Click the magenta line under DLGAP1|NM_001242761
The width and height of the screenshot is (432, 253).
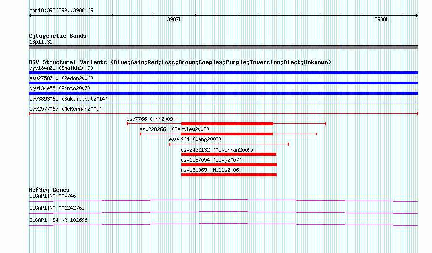click(x=223, y=212)
